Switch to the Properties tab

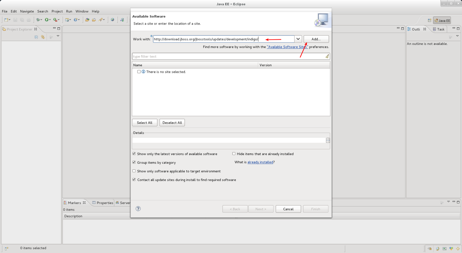pyautogui.click(x=103, y=203)
